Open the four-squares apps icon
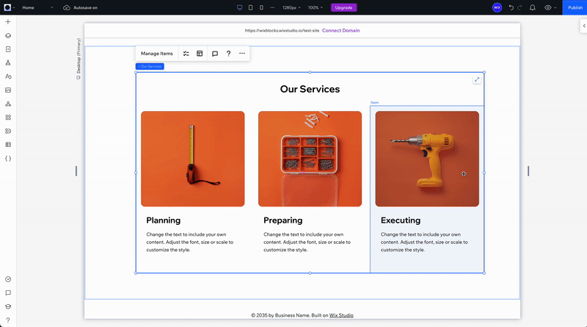 (x=8, y=118)
